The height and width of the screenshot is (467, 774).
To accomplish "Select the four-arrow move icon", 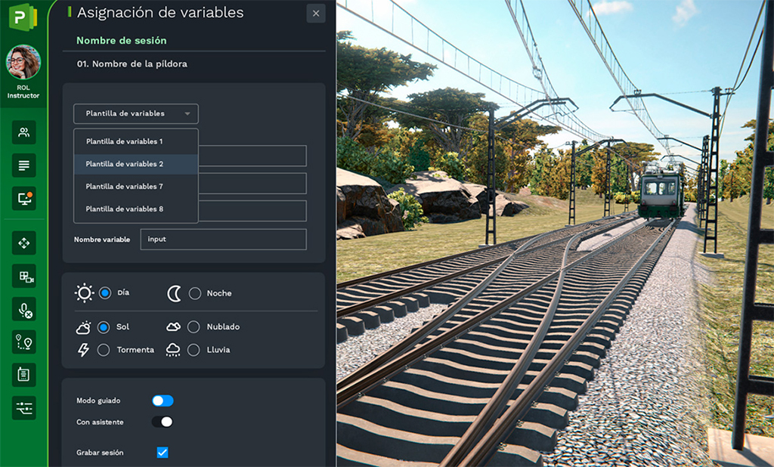I will [x=23, y=243].
